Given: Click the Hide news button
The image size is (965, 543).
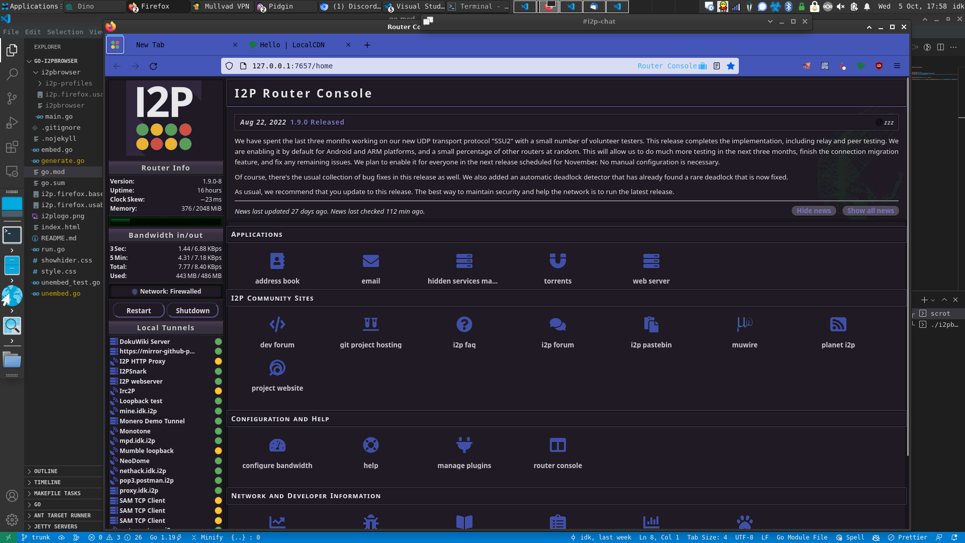Looking at the screenshot, I should click(814, 211).
